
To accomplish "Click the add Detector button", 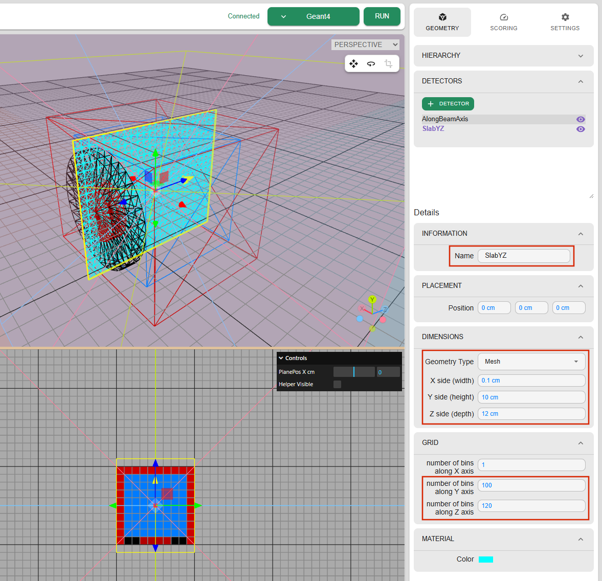I will point(448,104).
